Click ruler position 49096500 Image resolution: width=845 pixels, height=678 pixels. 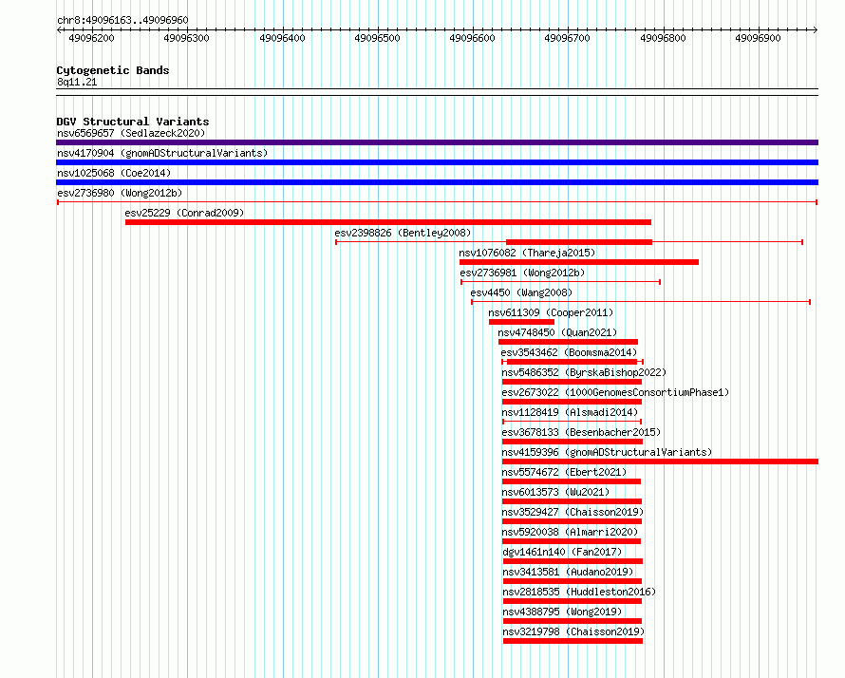tap(377, 38)
